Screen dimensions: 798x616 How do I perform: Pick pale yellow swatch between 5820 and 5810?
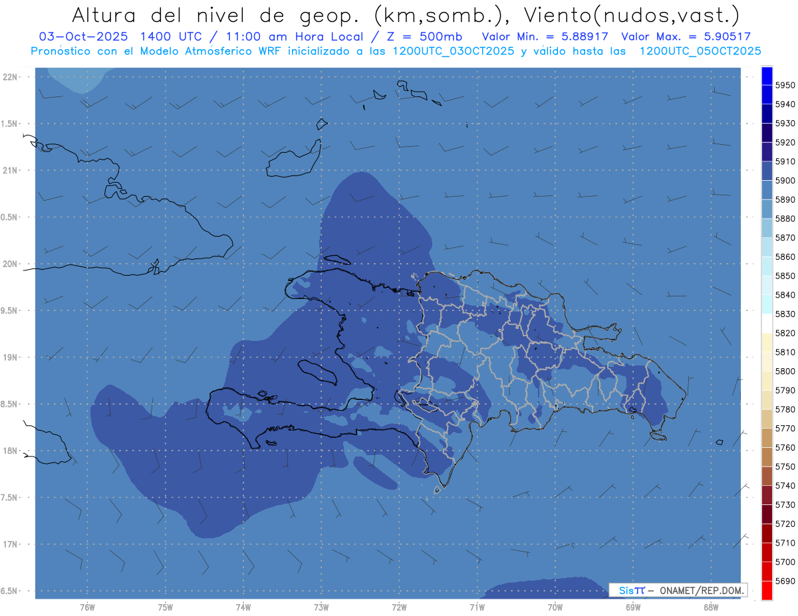[x=767, y=342]
